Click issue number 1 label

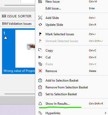pos(4,33)
